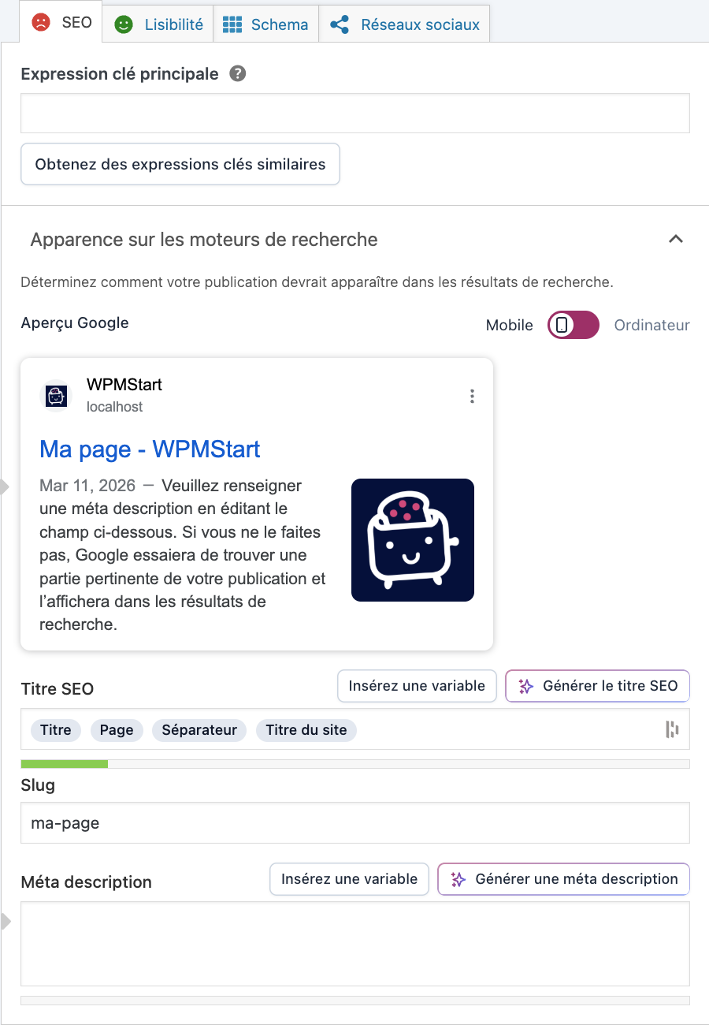Select the Mobile preview label
Screen dimensions: 709x1025
point(510,325)
